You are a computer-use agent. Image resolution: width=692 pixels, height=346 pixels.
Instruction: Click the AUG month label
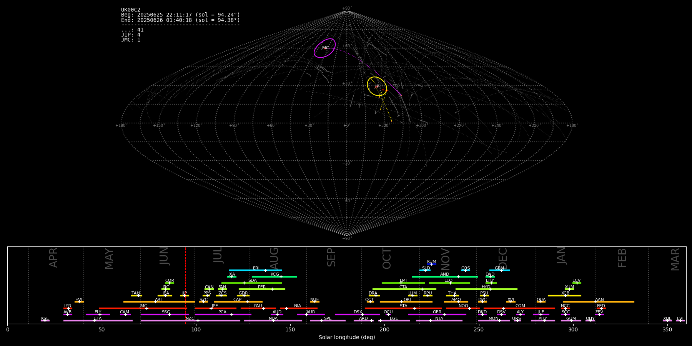(274, 258)
